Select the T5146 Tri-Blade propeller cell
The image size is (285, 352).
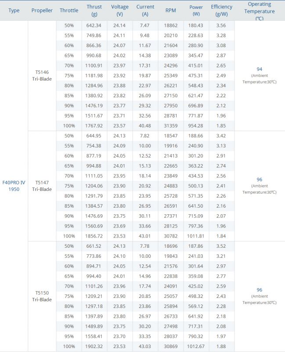[42, 75]
